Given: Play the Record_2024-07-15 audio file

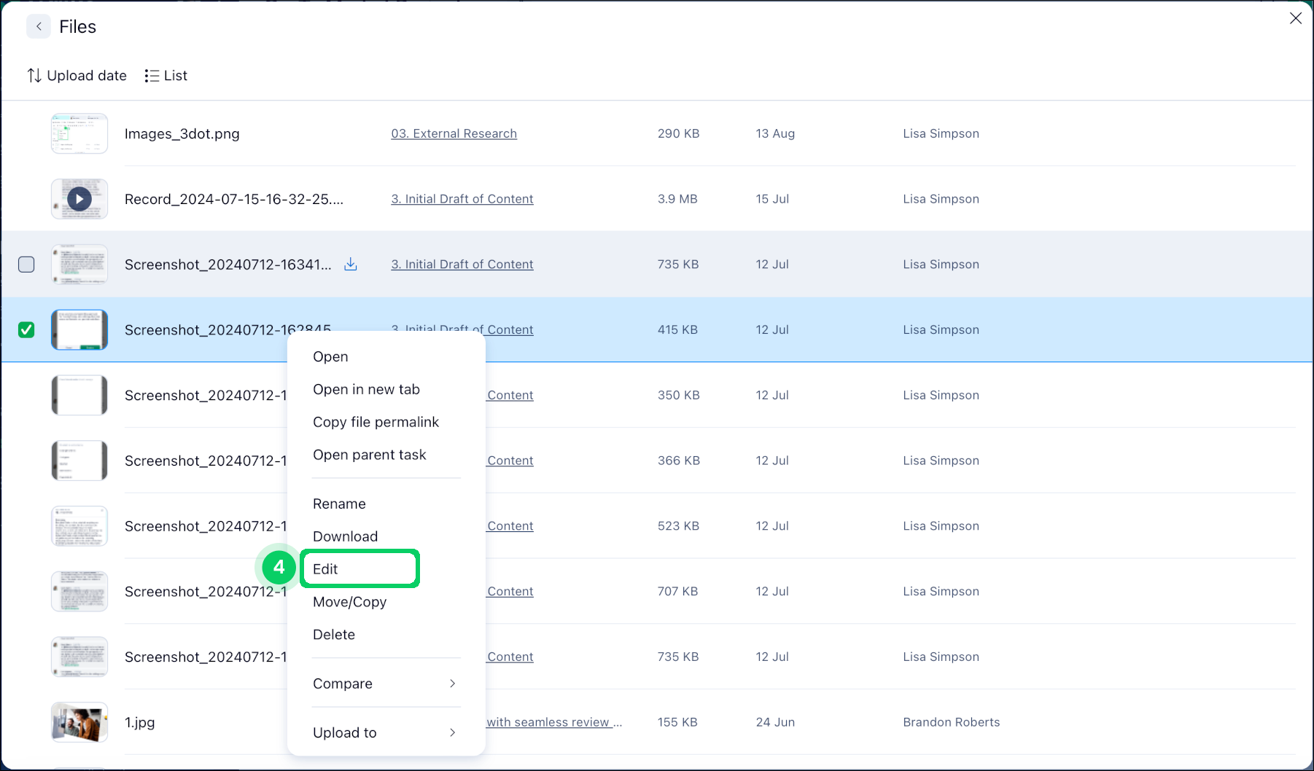Looking at the screenshot, I should pos(79,198).
